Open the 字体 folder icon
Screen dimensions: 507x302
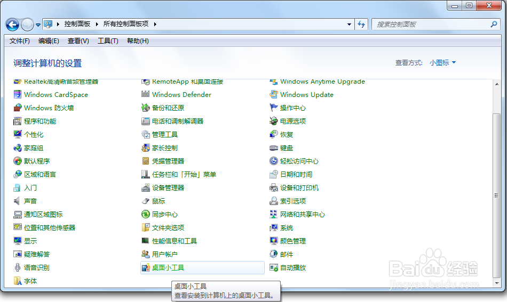click(18, 281)
